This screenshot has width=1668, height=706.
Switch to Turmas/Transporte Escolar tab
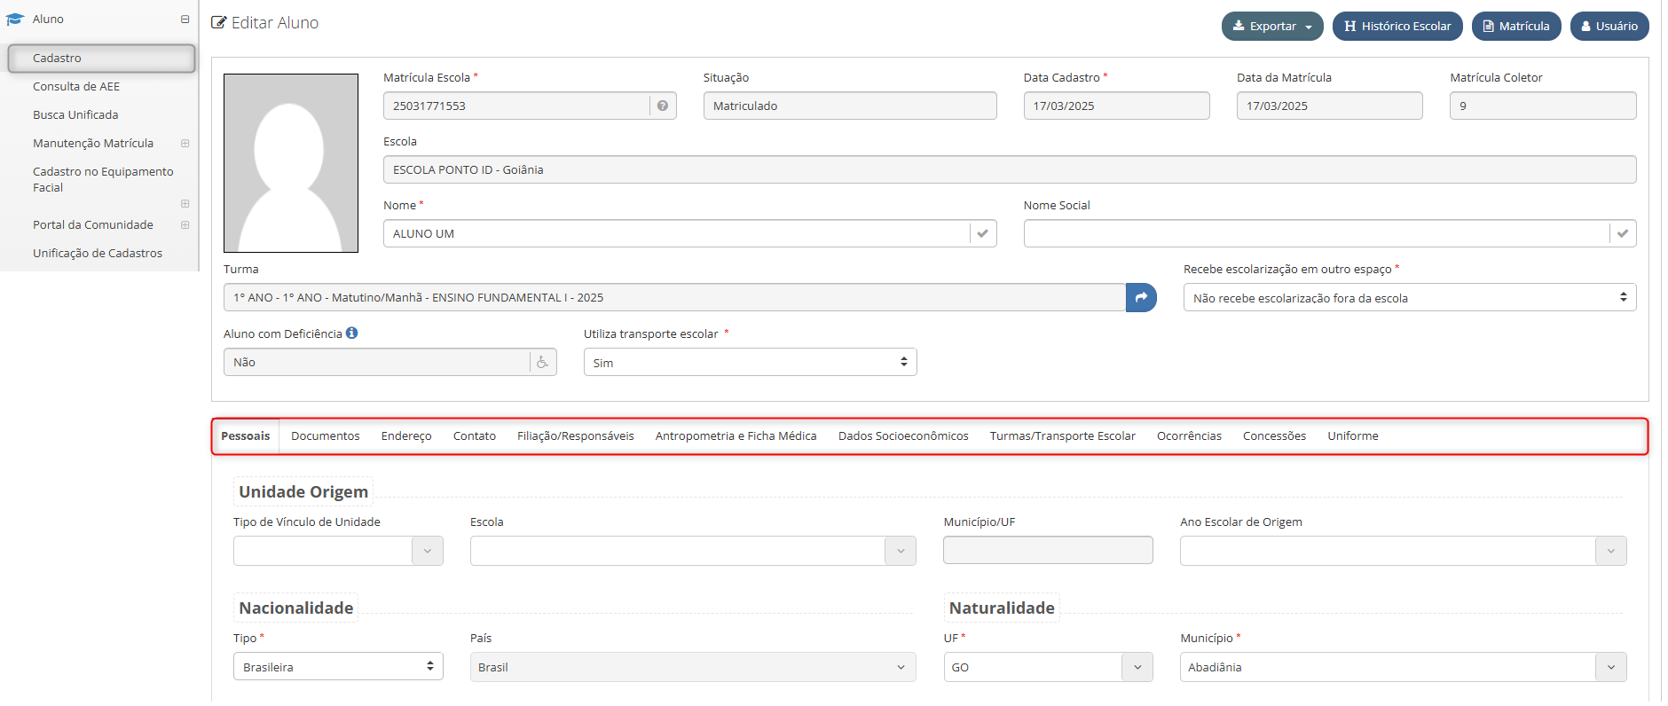1063,435
